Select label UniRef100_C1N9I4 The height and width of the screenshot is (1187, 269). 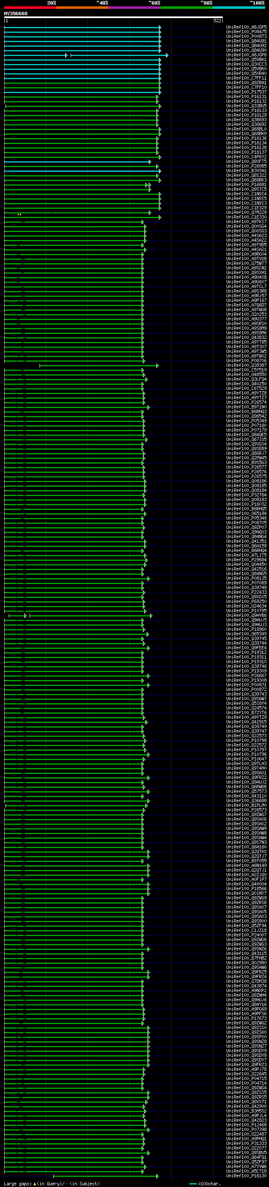(x=246, y=194)
